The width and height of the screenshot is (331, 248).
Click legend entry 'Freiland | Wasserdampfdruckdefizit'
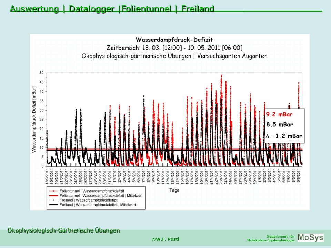[x=89, y=200]
